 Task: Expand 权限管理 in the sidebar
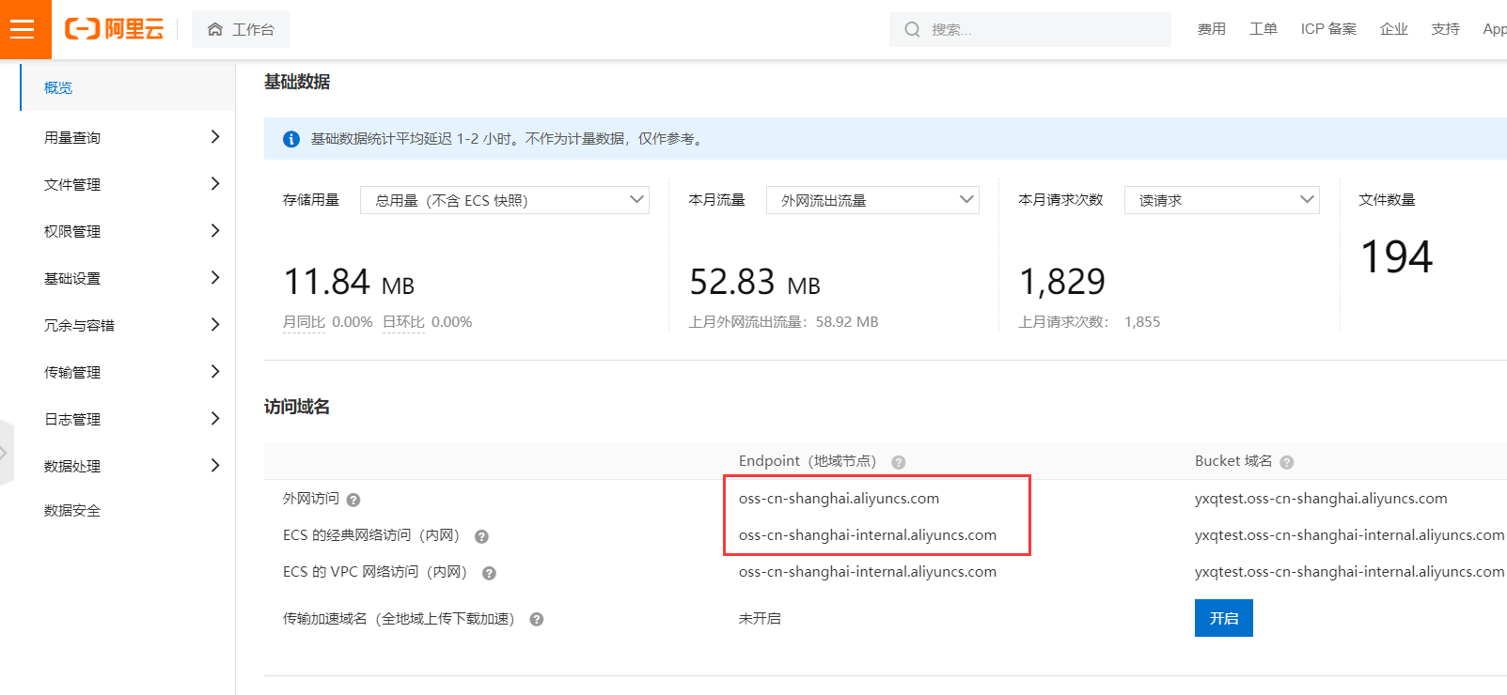pos(215,231)
